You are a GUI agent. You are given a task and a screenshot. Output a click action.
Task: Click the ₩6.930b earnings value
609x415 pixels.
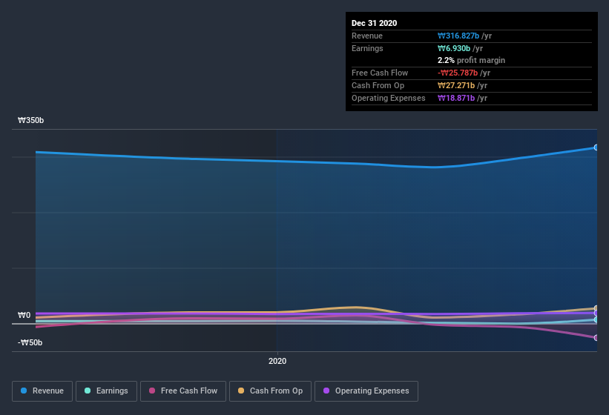[x=454, y=48]
